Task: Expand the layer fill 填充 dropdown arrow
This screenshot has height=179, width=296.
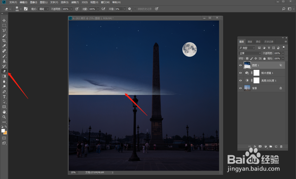Action: (x=283, y=59)
